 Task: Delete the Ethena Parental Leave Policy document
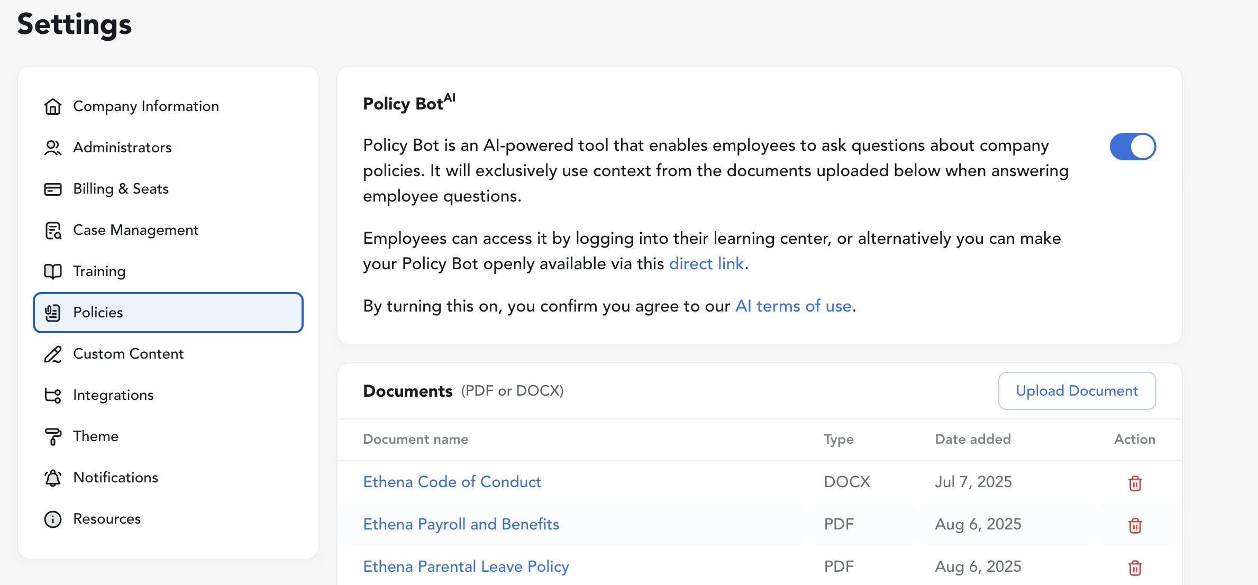(x=1135, y=568)
